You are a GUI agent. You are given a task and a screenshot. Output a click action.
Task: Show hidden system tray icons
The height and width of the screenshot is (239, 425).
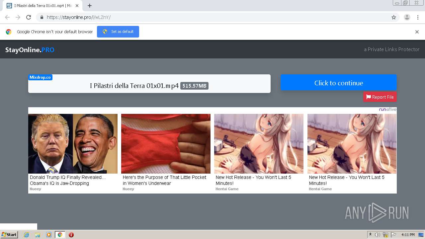370,235
